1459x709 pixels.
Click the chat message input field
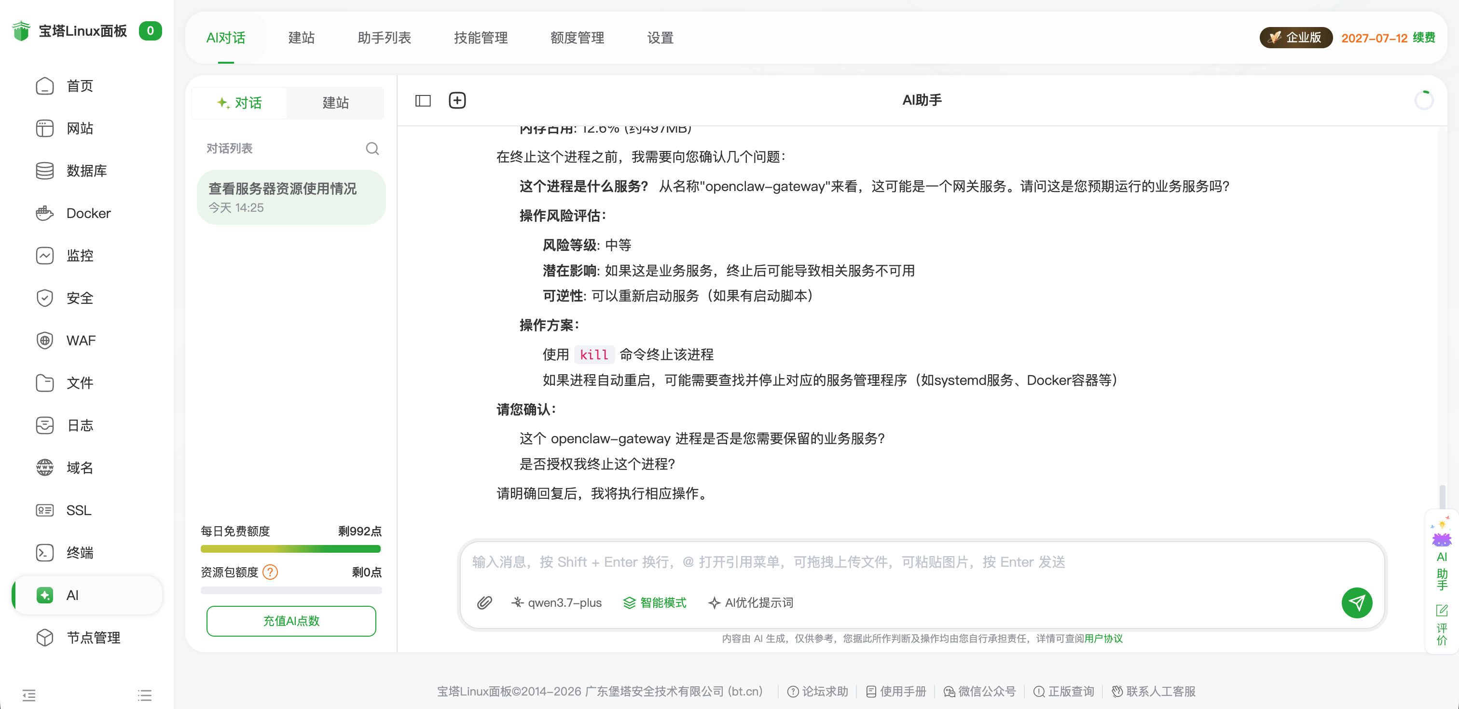(921, 562)
